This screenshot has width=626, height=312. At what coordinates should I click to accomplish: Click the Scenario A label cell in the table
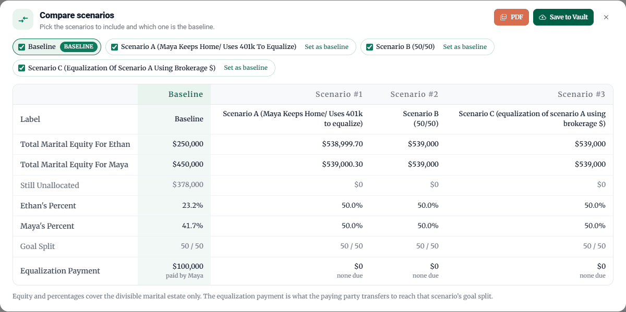point(293,119)
